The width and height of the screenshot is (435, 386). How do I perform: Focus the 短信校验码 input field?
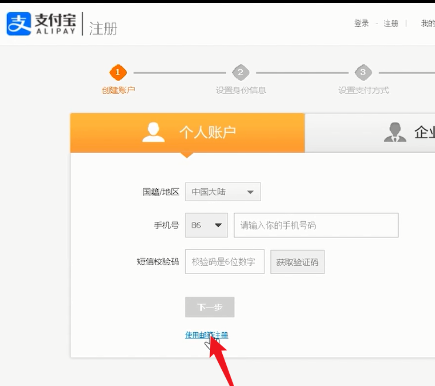coord(225,262)
